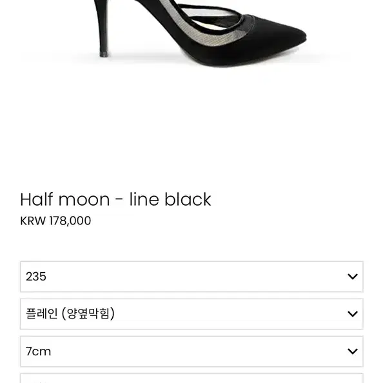Select the 235 value text in size box
Screen dimensions: 383x383
(x=36, y=277)
